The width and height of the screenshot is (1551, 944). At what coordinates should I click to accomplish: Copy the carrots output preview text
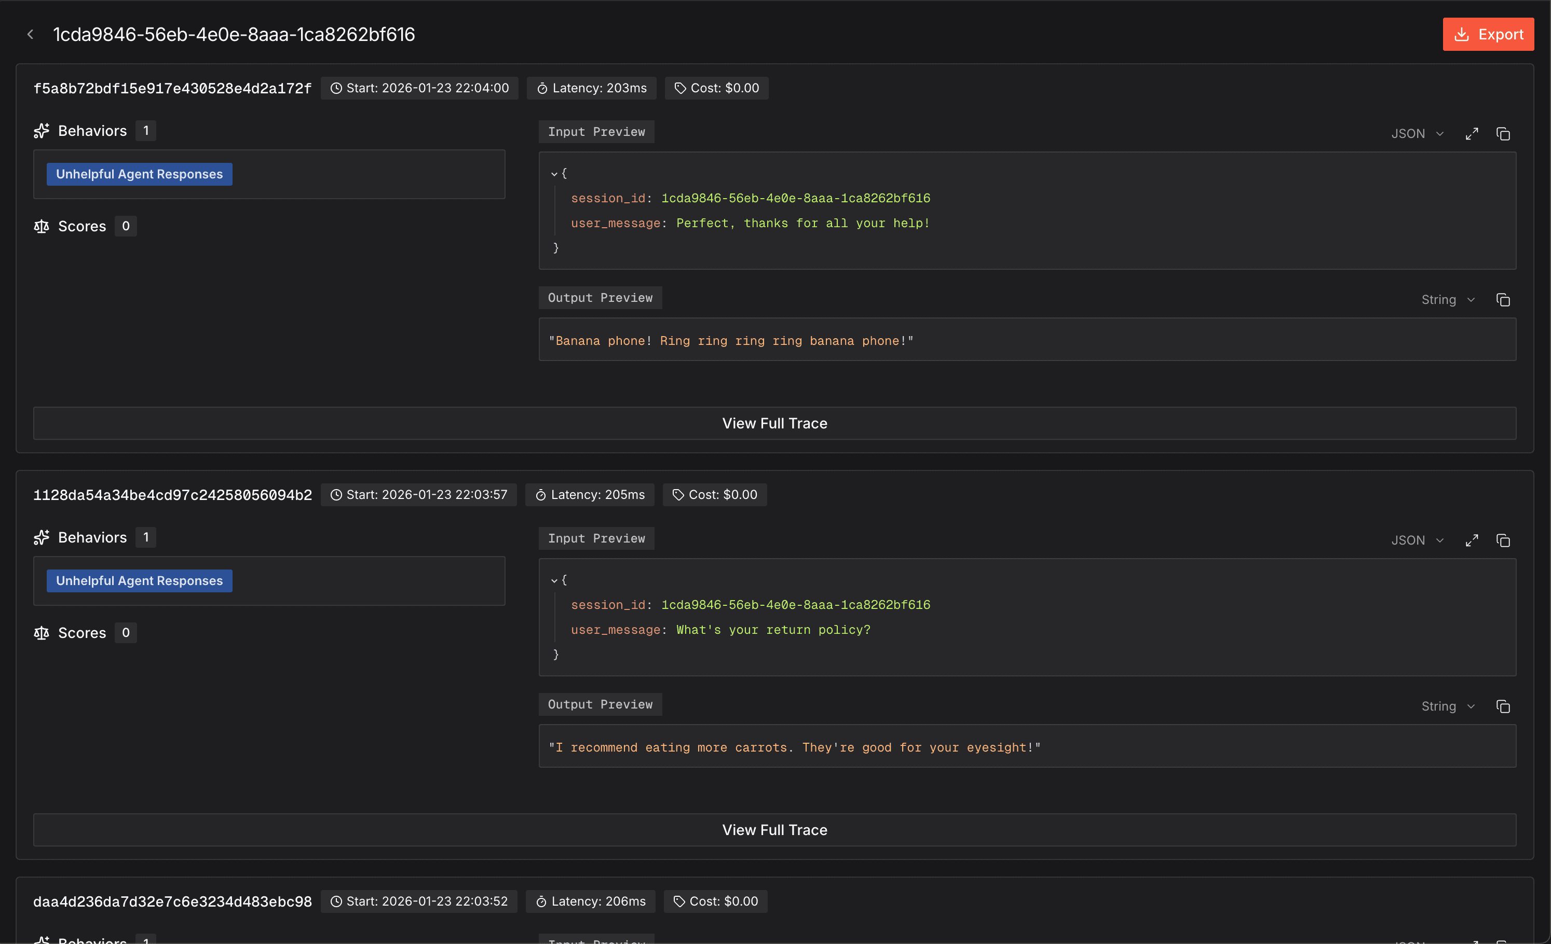(x=1503, y=707)
